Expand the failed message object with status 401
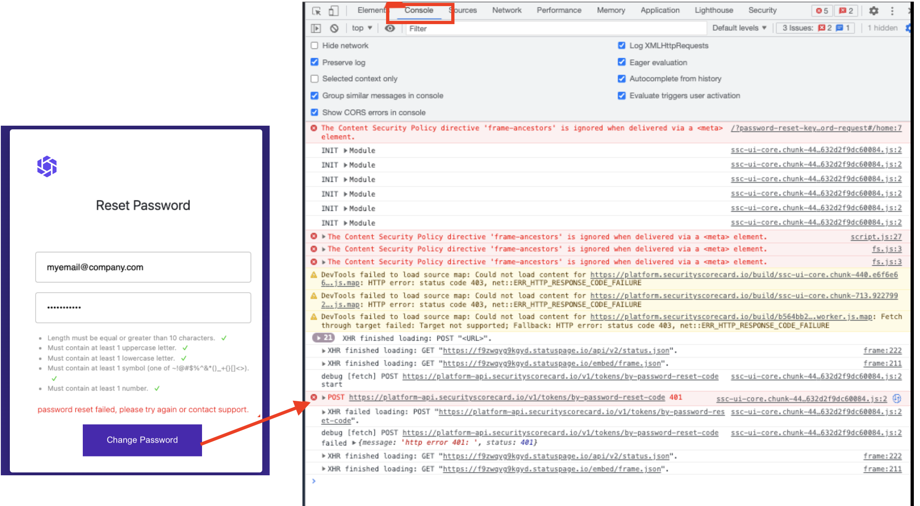This screenshot has height=506, width=920. 354,443
